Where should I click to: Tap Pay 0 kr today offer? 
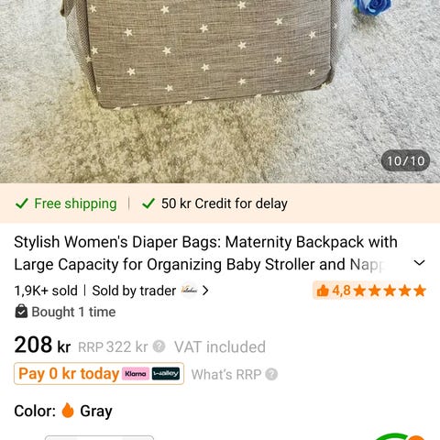click(x=99, y=373)
